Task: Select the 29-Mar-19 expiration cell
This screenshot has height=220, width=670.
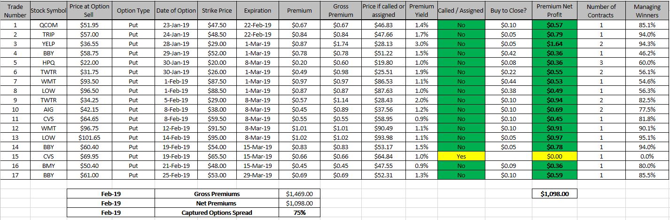Action: tap(258, 175)
